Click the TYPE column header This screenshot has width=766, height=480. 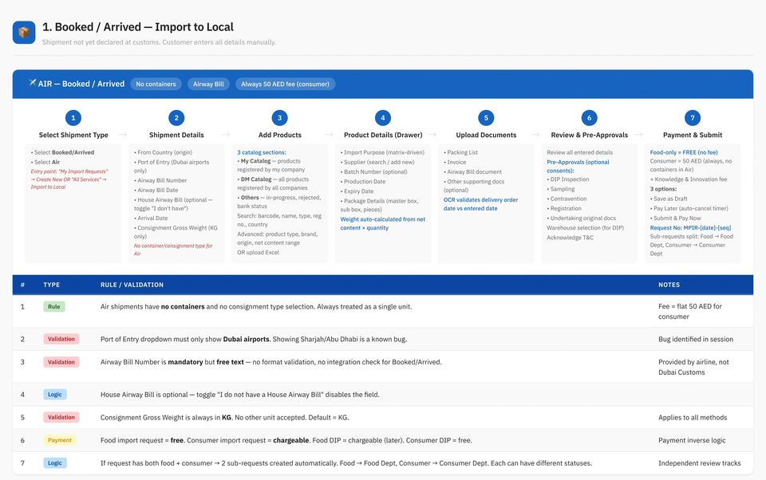click(51, 285)
